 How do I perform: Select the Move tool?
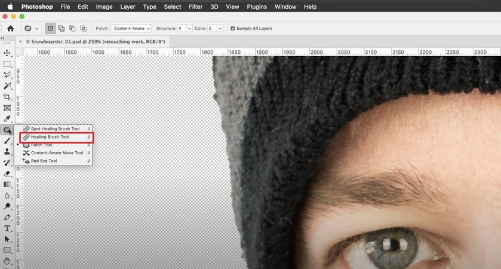pos(7,53)
